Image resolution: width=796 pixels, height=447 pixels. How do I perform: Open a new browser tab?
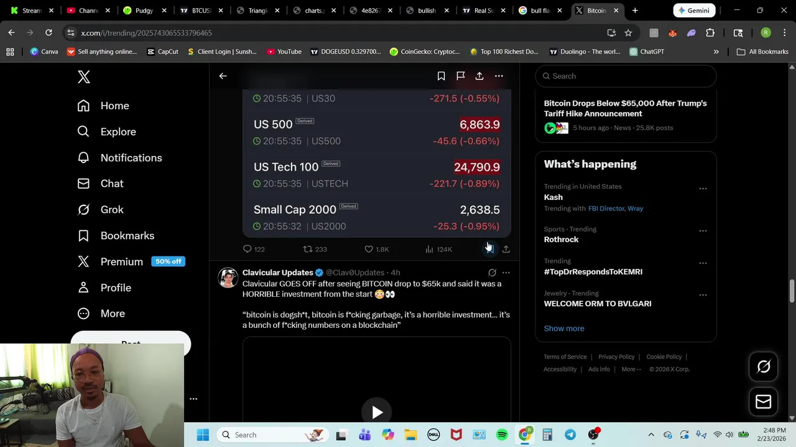635,11
